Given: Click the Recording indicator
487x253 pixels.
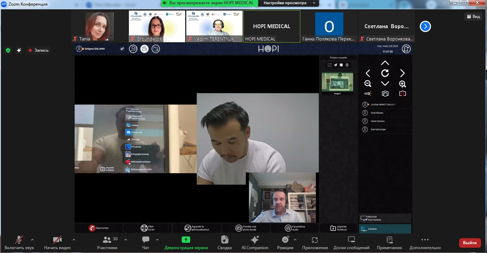Looking at the screenshot, I should point(38,50).
